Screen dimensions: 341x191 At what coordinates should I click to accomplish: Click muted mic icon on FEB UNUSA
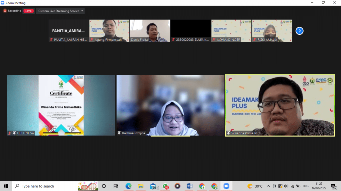[10, 133]
